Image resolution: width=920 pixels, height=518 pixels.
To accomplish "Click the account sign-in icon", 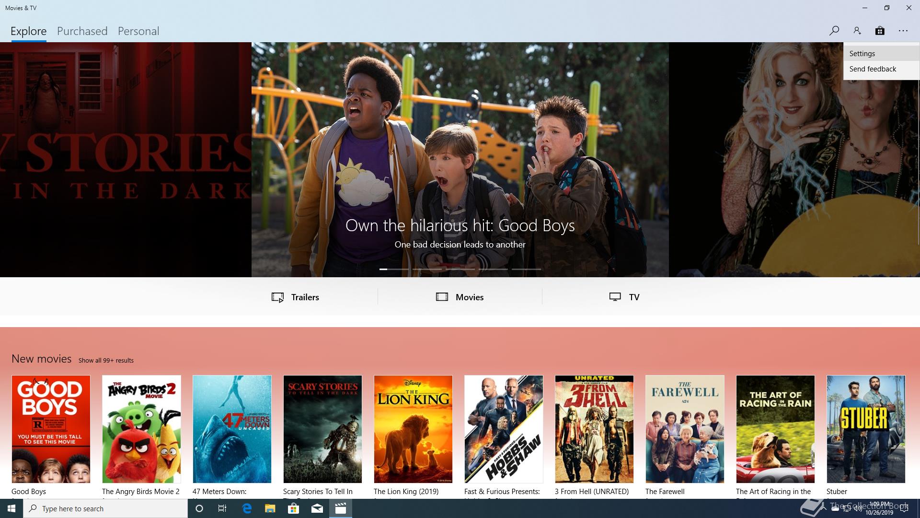I will click(x=857, y=31).
